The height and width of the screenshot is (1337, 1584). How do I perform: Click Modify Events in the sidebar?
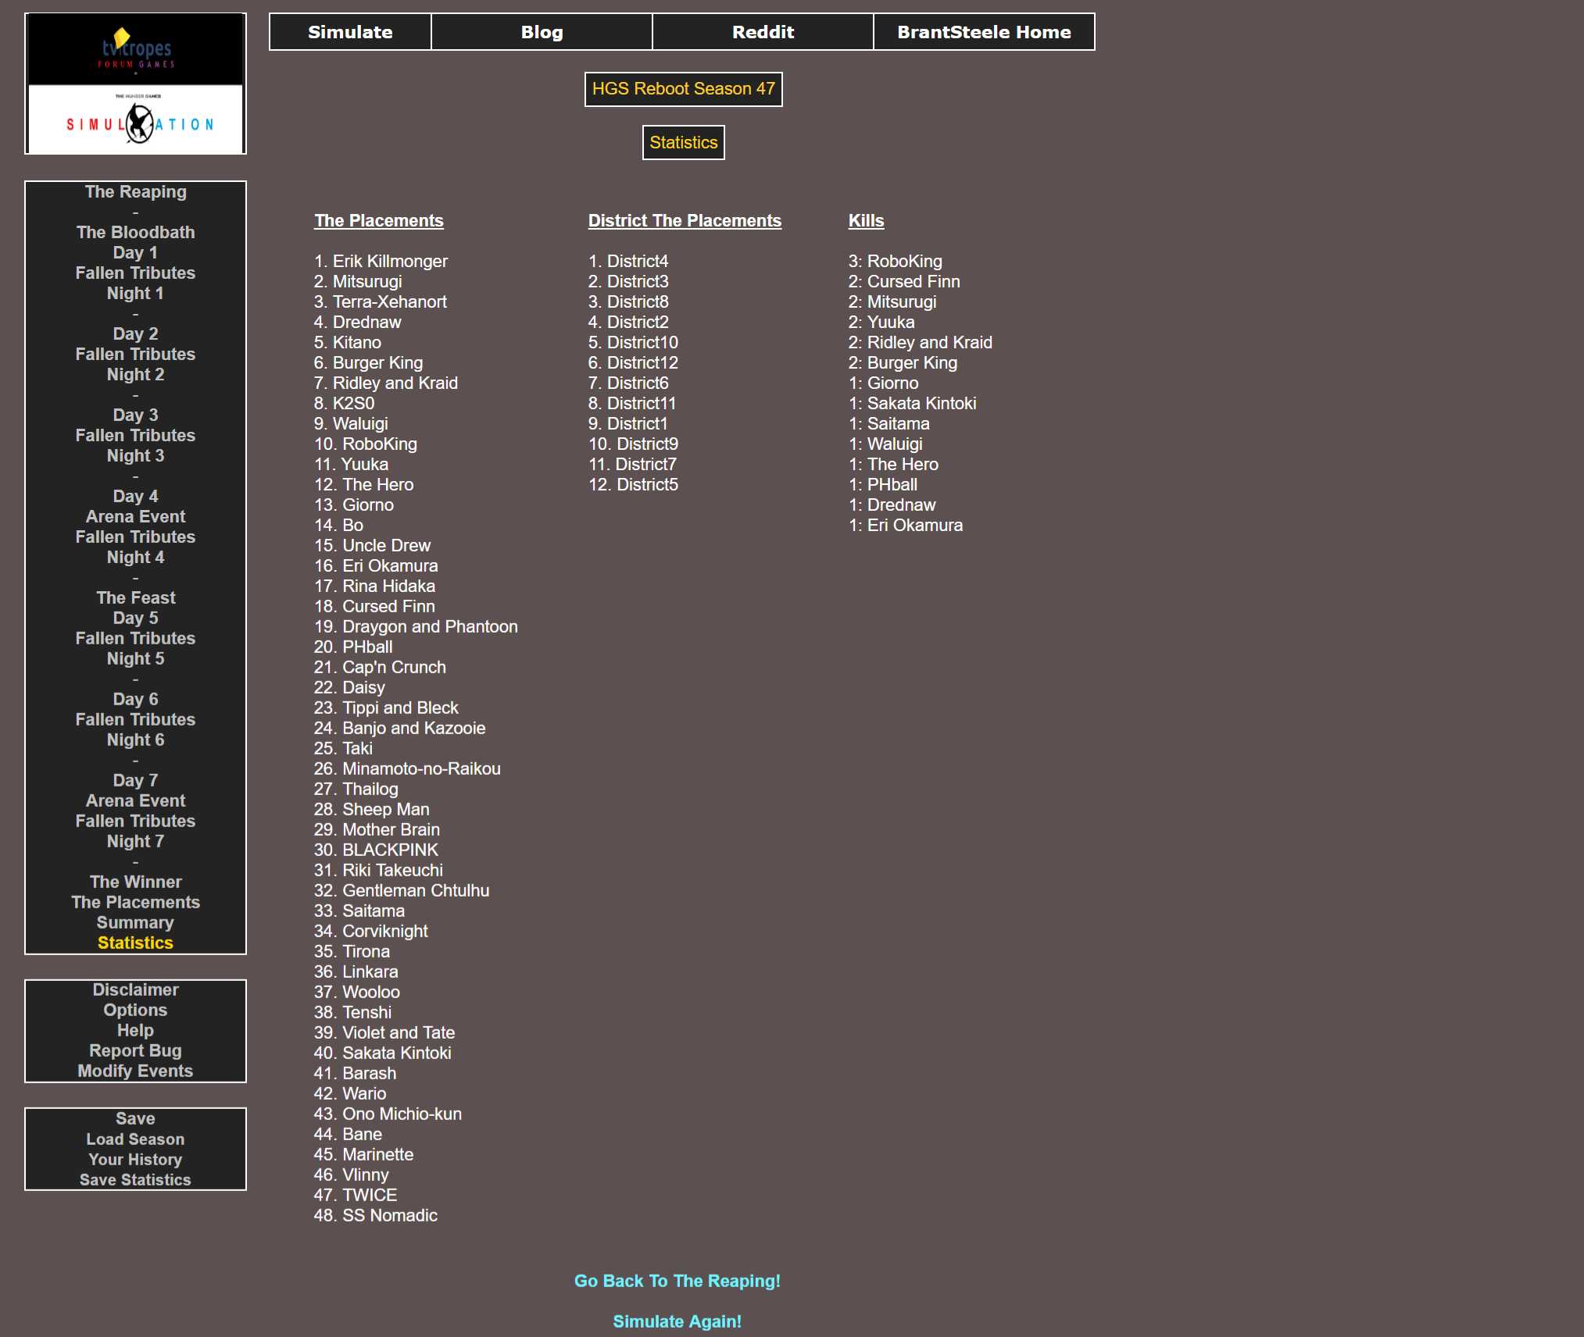[x=135, y=1071]
